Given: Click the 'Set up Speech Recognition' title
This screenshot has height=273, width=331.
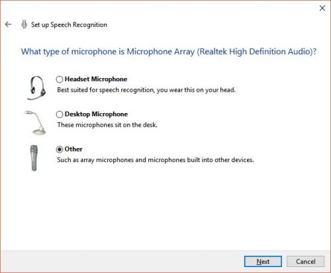Looking at the screenshot, I should (69, 24).
